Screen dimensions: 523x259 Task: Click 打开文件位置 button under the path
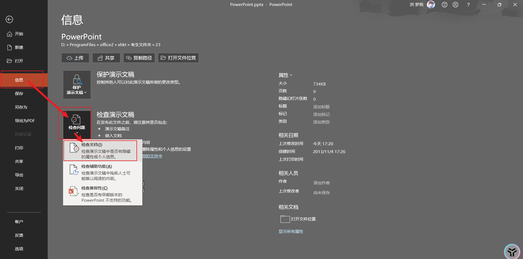click(178, 58)
